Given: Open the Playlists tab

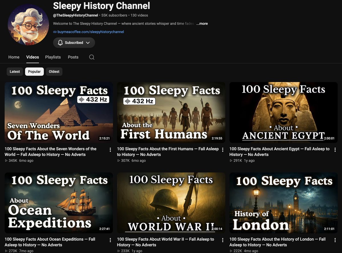Looking at the screenshot, I should point(53,57).
